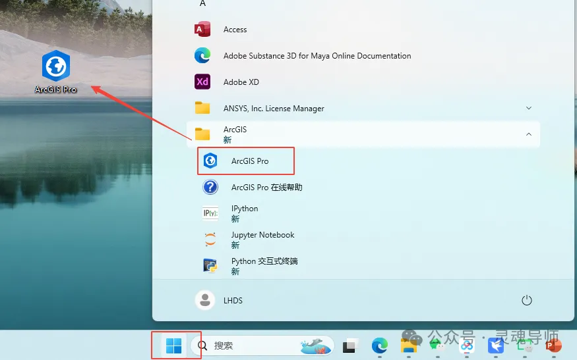Open the LHDS user account menu

219,301
